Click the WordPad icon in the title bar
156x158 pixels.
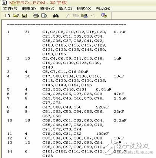4,3
